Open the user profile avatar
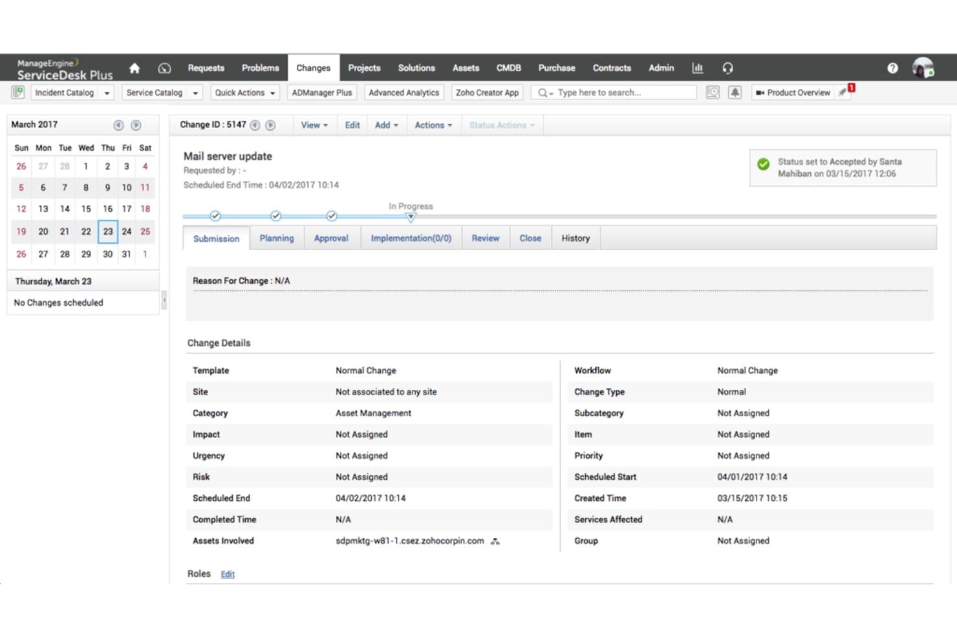957x638 pixels. (923, 67)
